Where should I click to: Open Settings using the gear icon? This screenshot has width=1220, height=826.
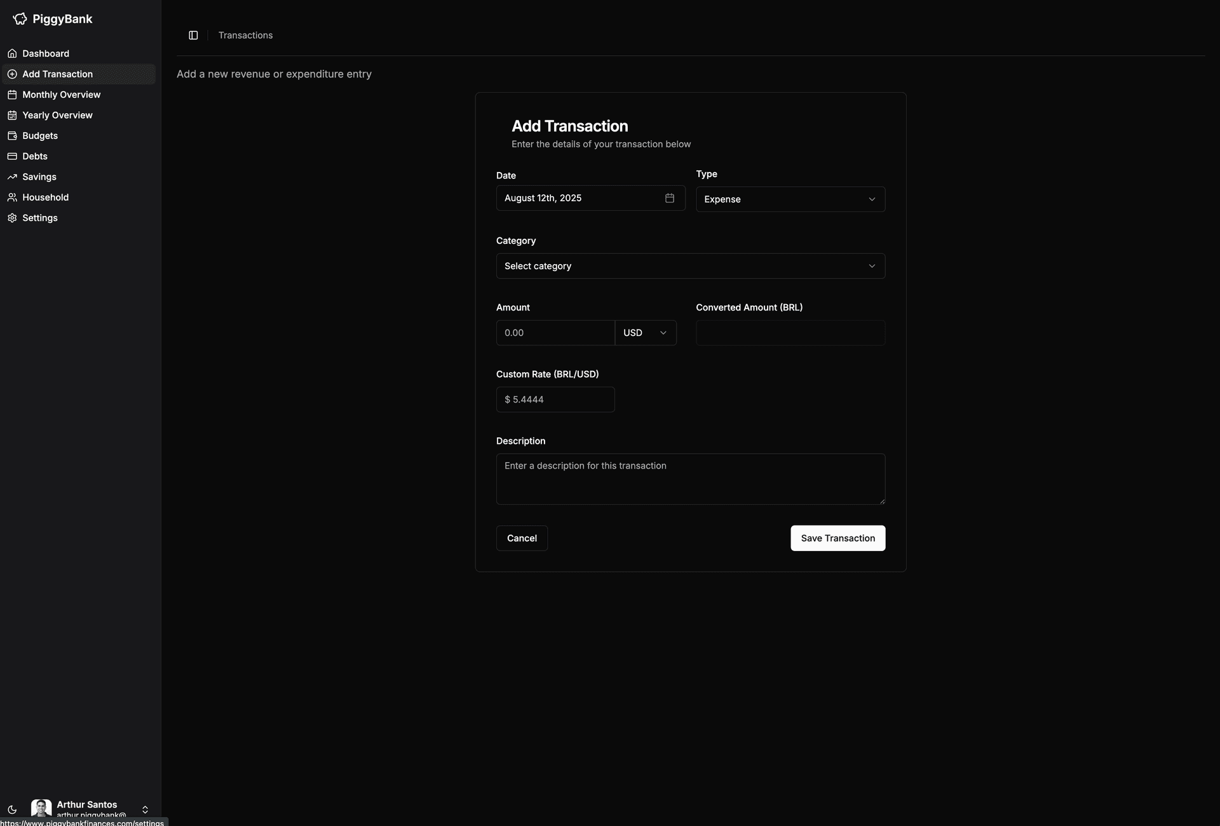(12, 218)
